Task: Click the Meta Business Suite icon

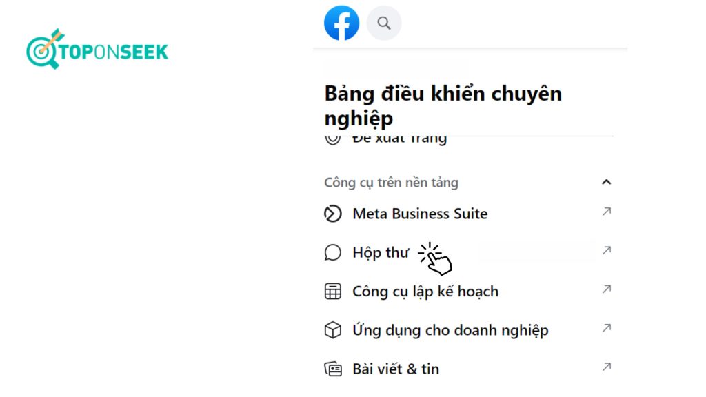Action: click(333, 214)
